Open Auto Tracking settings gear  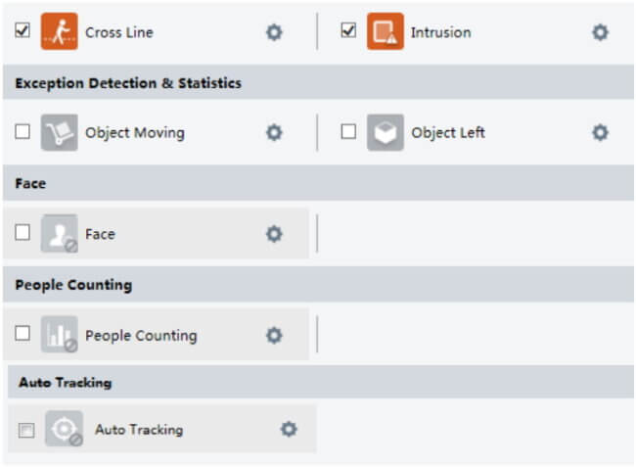tap(289, 429)
